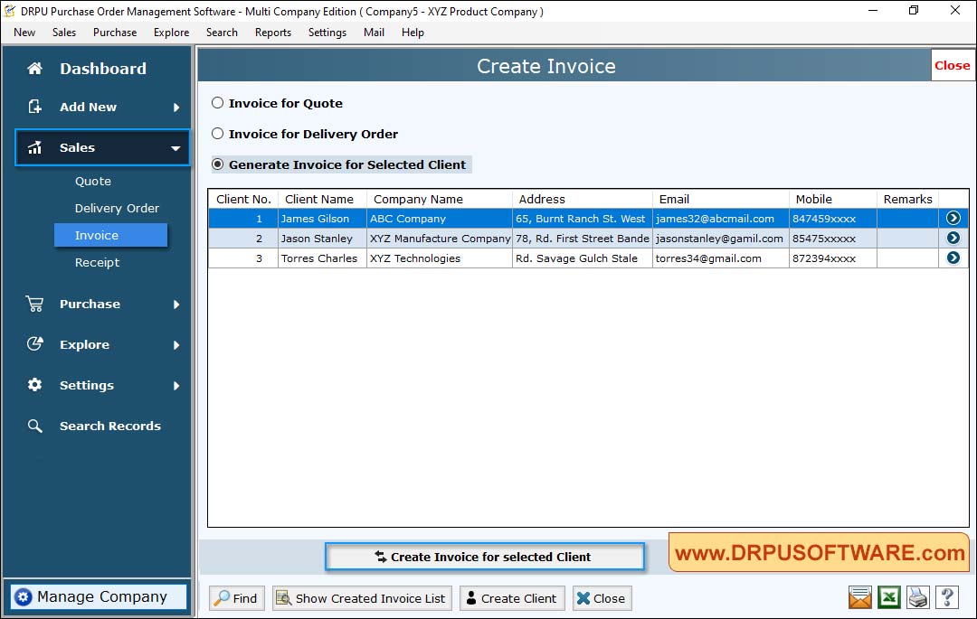Open the Explore menu in menu bar
The image size is (977, 619).
click(x=171, y=33)
